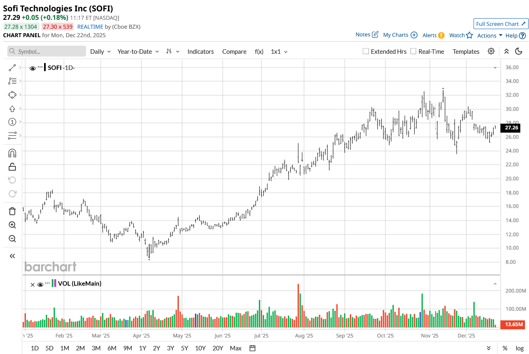Click the 27.26 current price label
This screenshot has height=354, width=529.
(x=511, y=128)
